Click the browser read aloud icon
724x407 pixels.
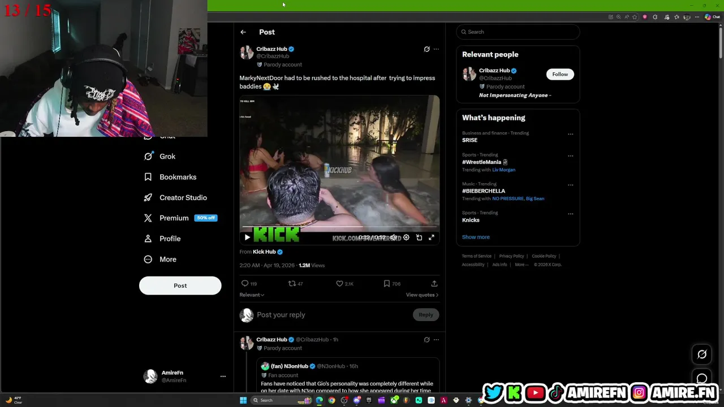[x=627, y=17]
